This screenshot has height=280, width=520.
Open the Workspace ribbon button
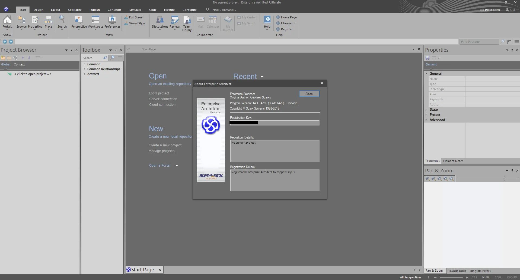(95, 22)
